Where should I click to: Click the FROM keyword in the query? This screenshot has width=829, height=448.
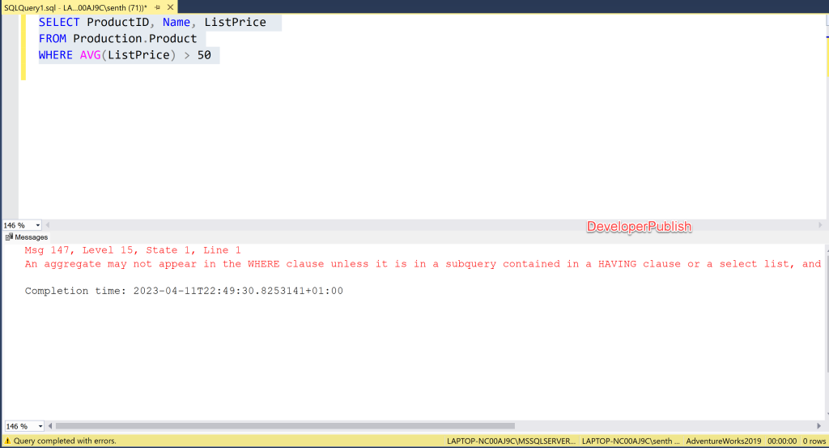53,39
